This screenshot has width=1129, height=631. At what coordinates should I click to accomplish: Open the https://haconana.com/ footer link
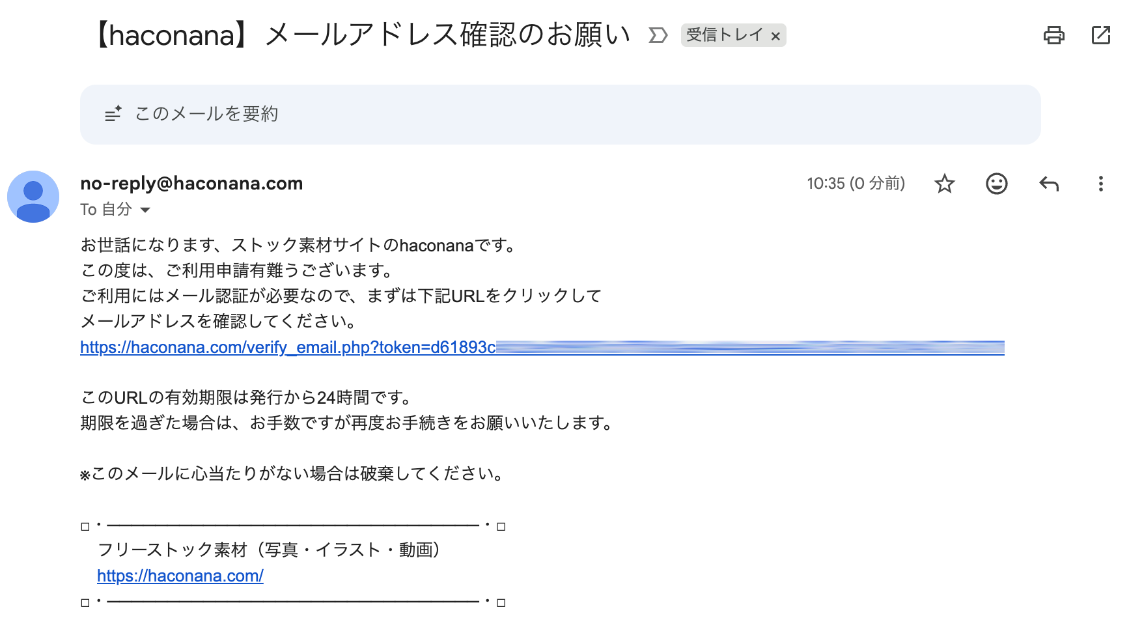point(180,576)
